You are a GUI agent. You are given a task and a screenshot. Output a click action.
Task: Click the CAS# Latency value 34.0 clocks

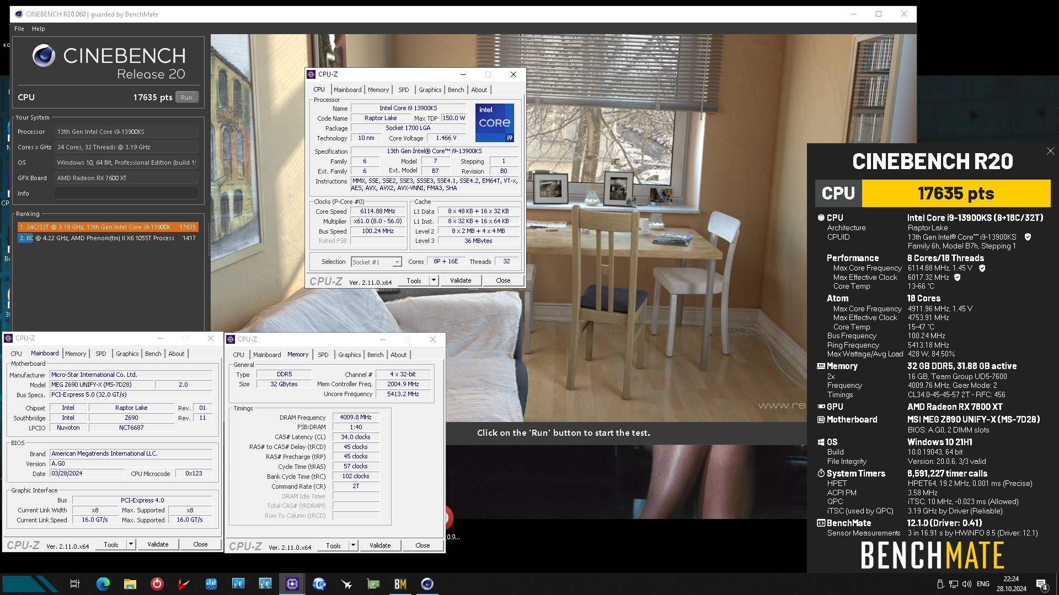click(356, 437)
